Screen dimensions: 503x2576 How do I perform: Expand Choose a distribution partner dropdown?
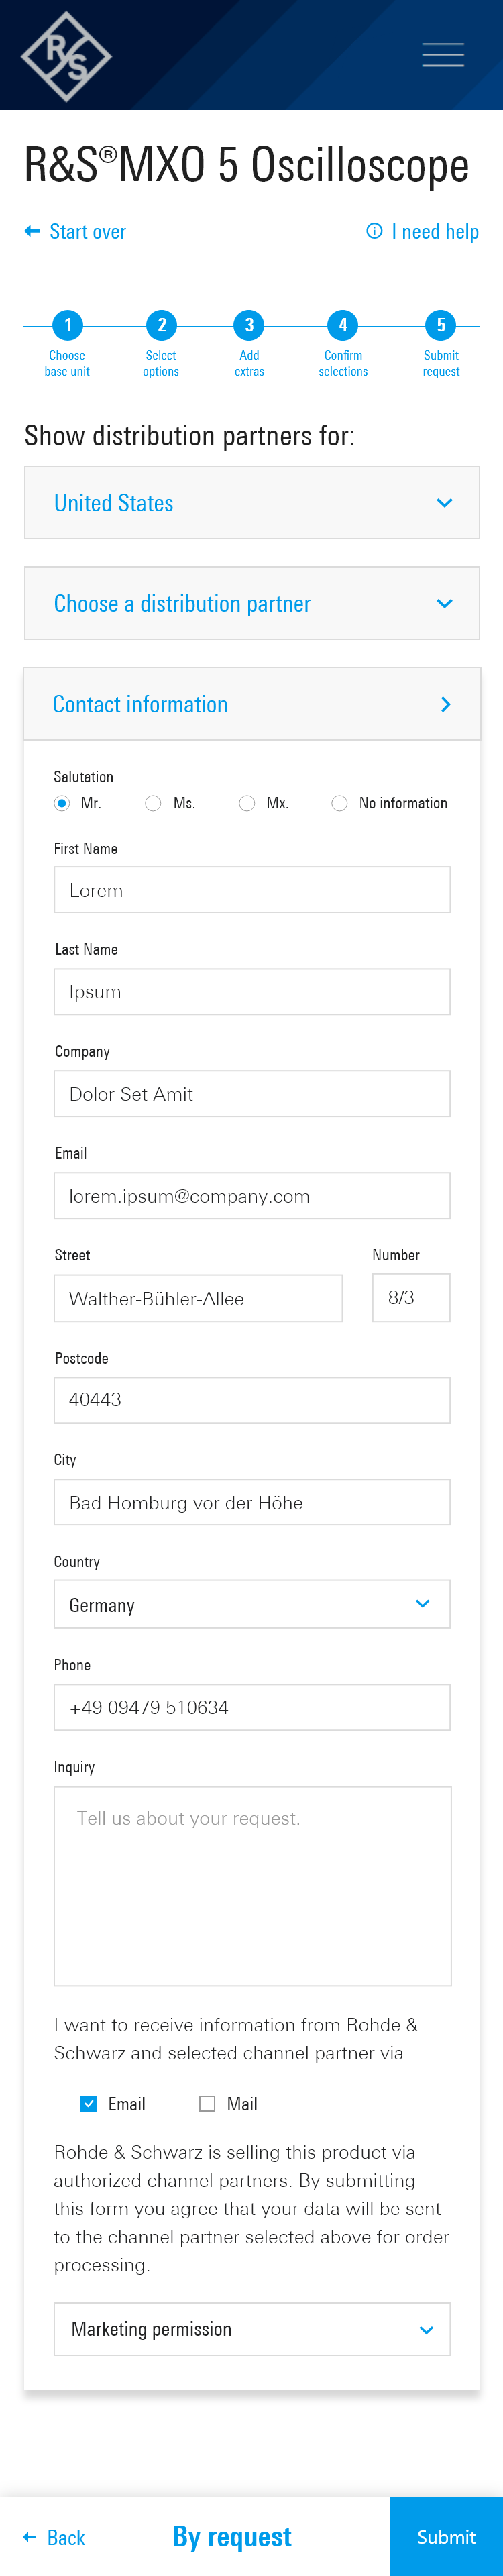[252, 603]
